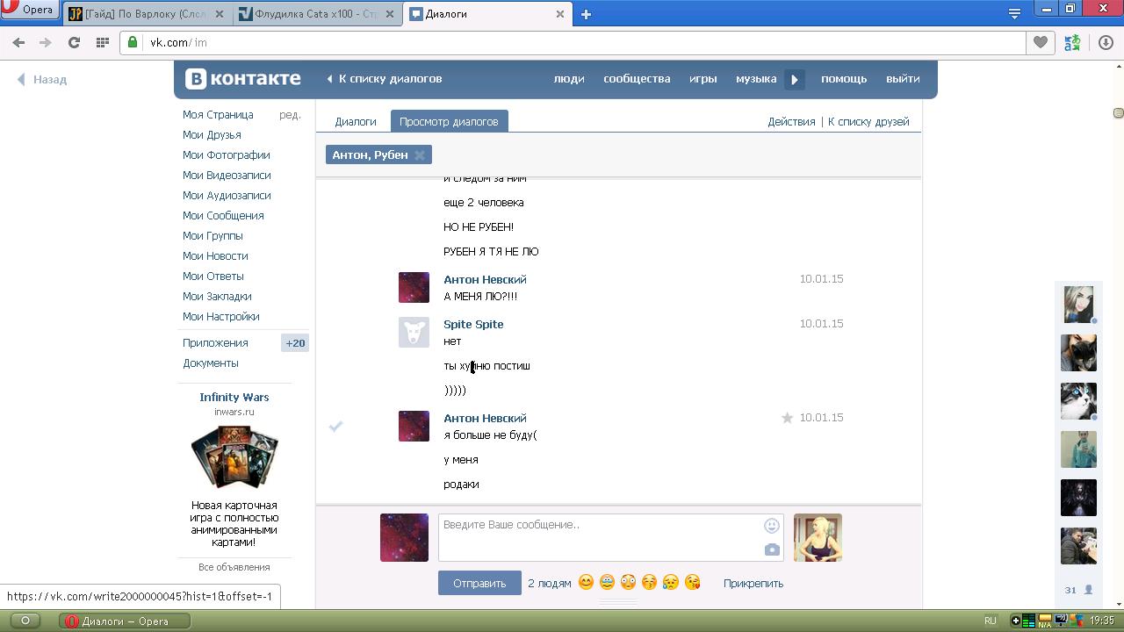The image size is (1124, 632).
Task: Open the люди header menu item
Action: [x=569, y=79]
